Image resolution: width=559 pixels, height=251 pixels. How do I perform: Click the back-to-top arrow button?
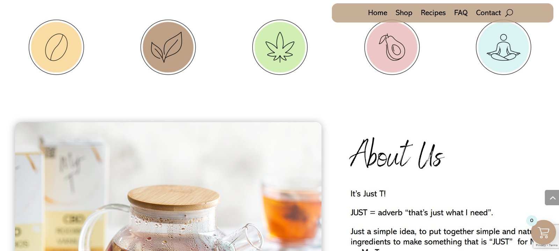552,198
